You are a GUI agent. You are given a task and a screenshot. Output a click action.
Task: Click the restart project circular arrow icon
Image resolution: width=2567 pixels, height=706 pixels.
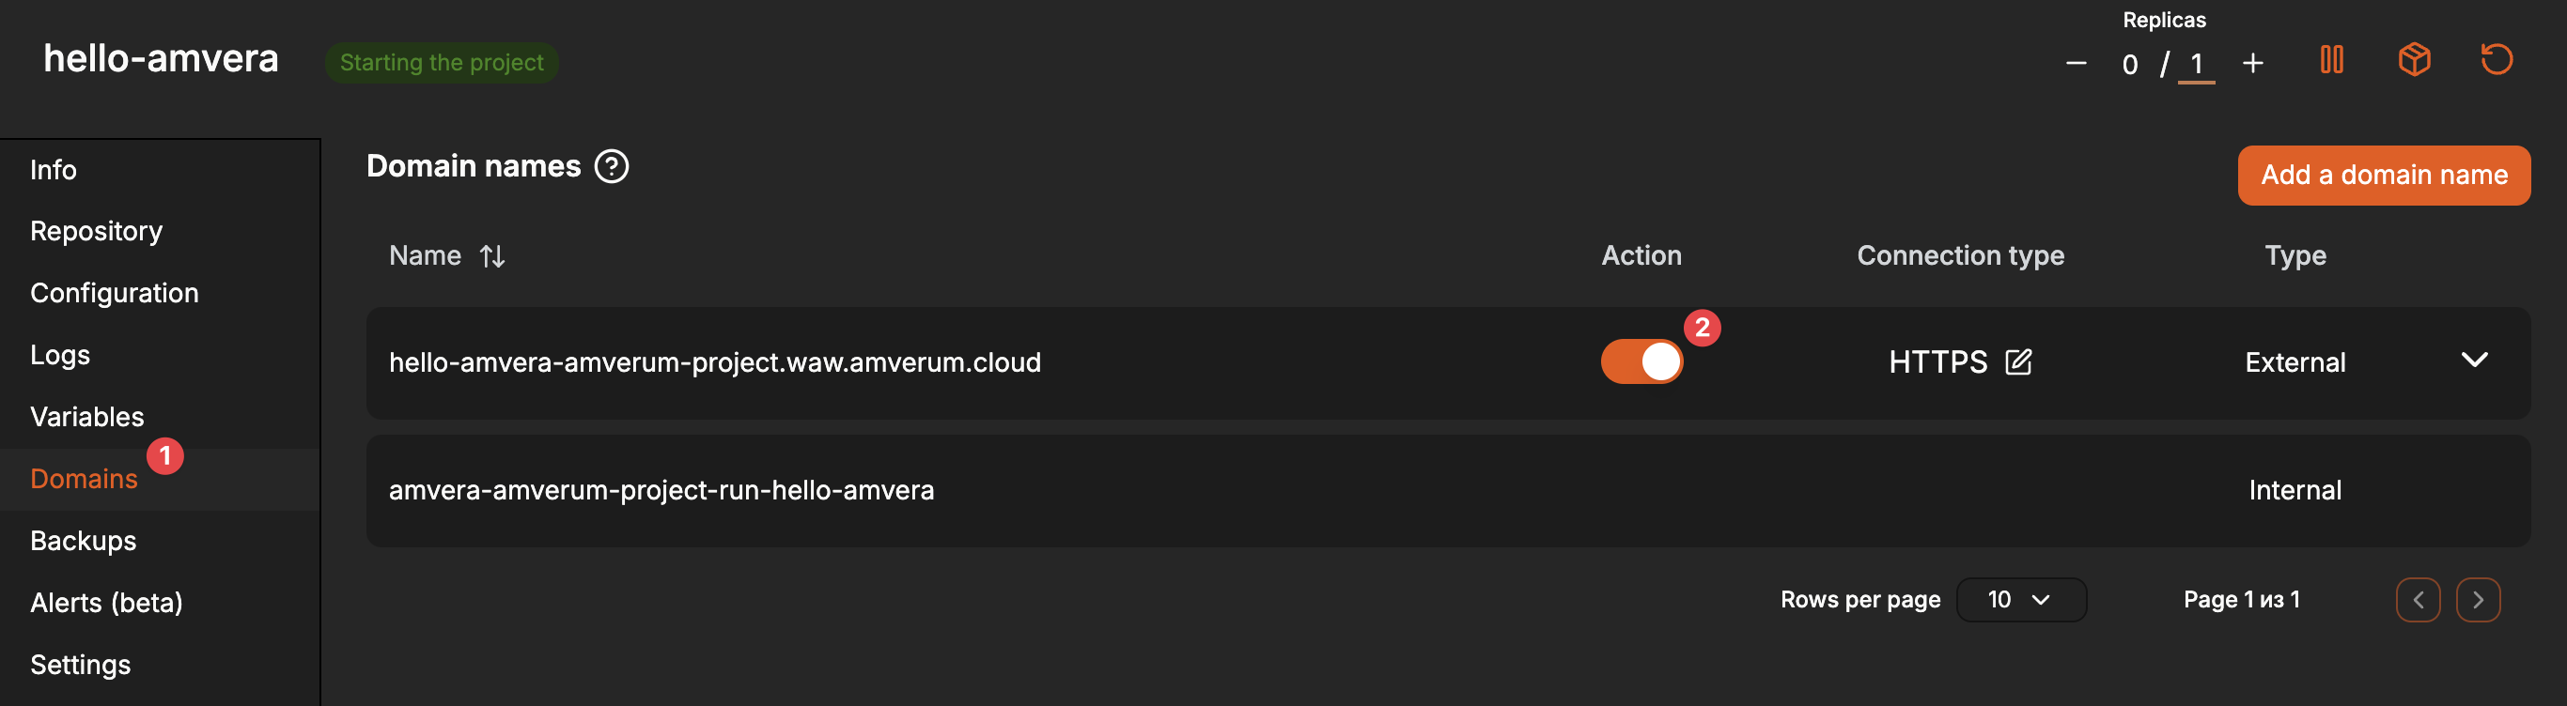[2497, 60]
